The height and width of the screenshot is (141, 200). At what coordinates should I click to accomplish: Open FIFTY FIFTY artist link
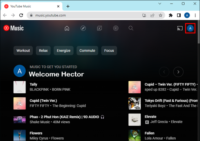(x=39, y=106)
